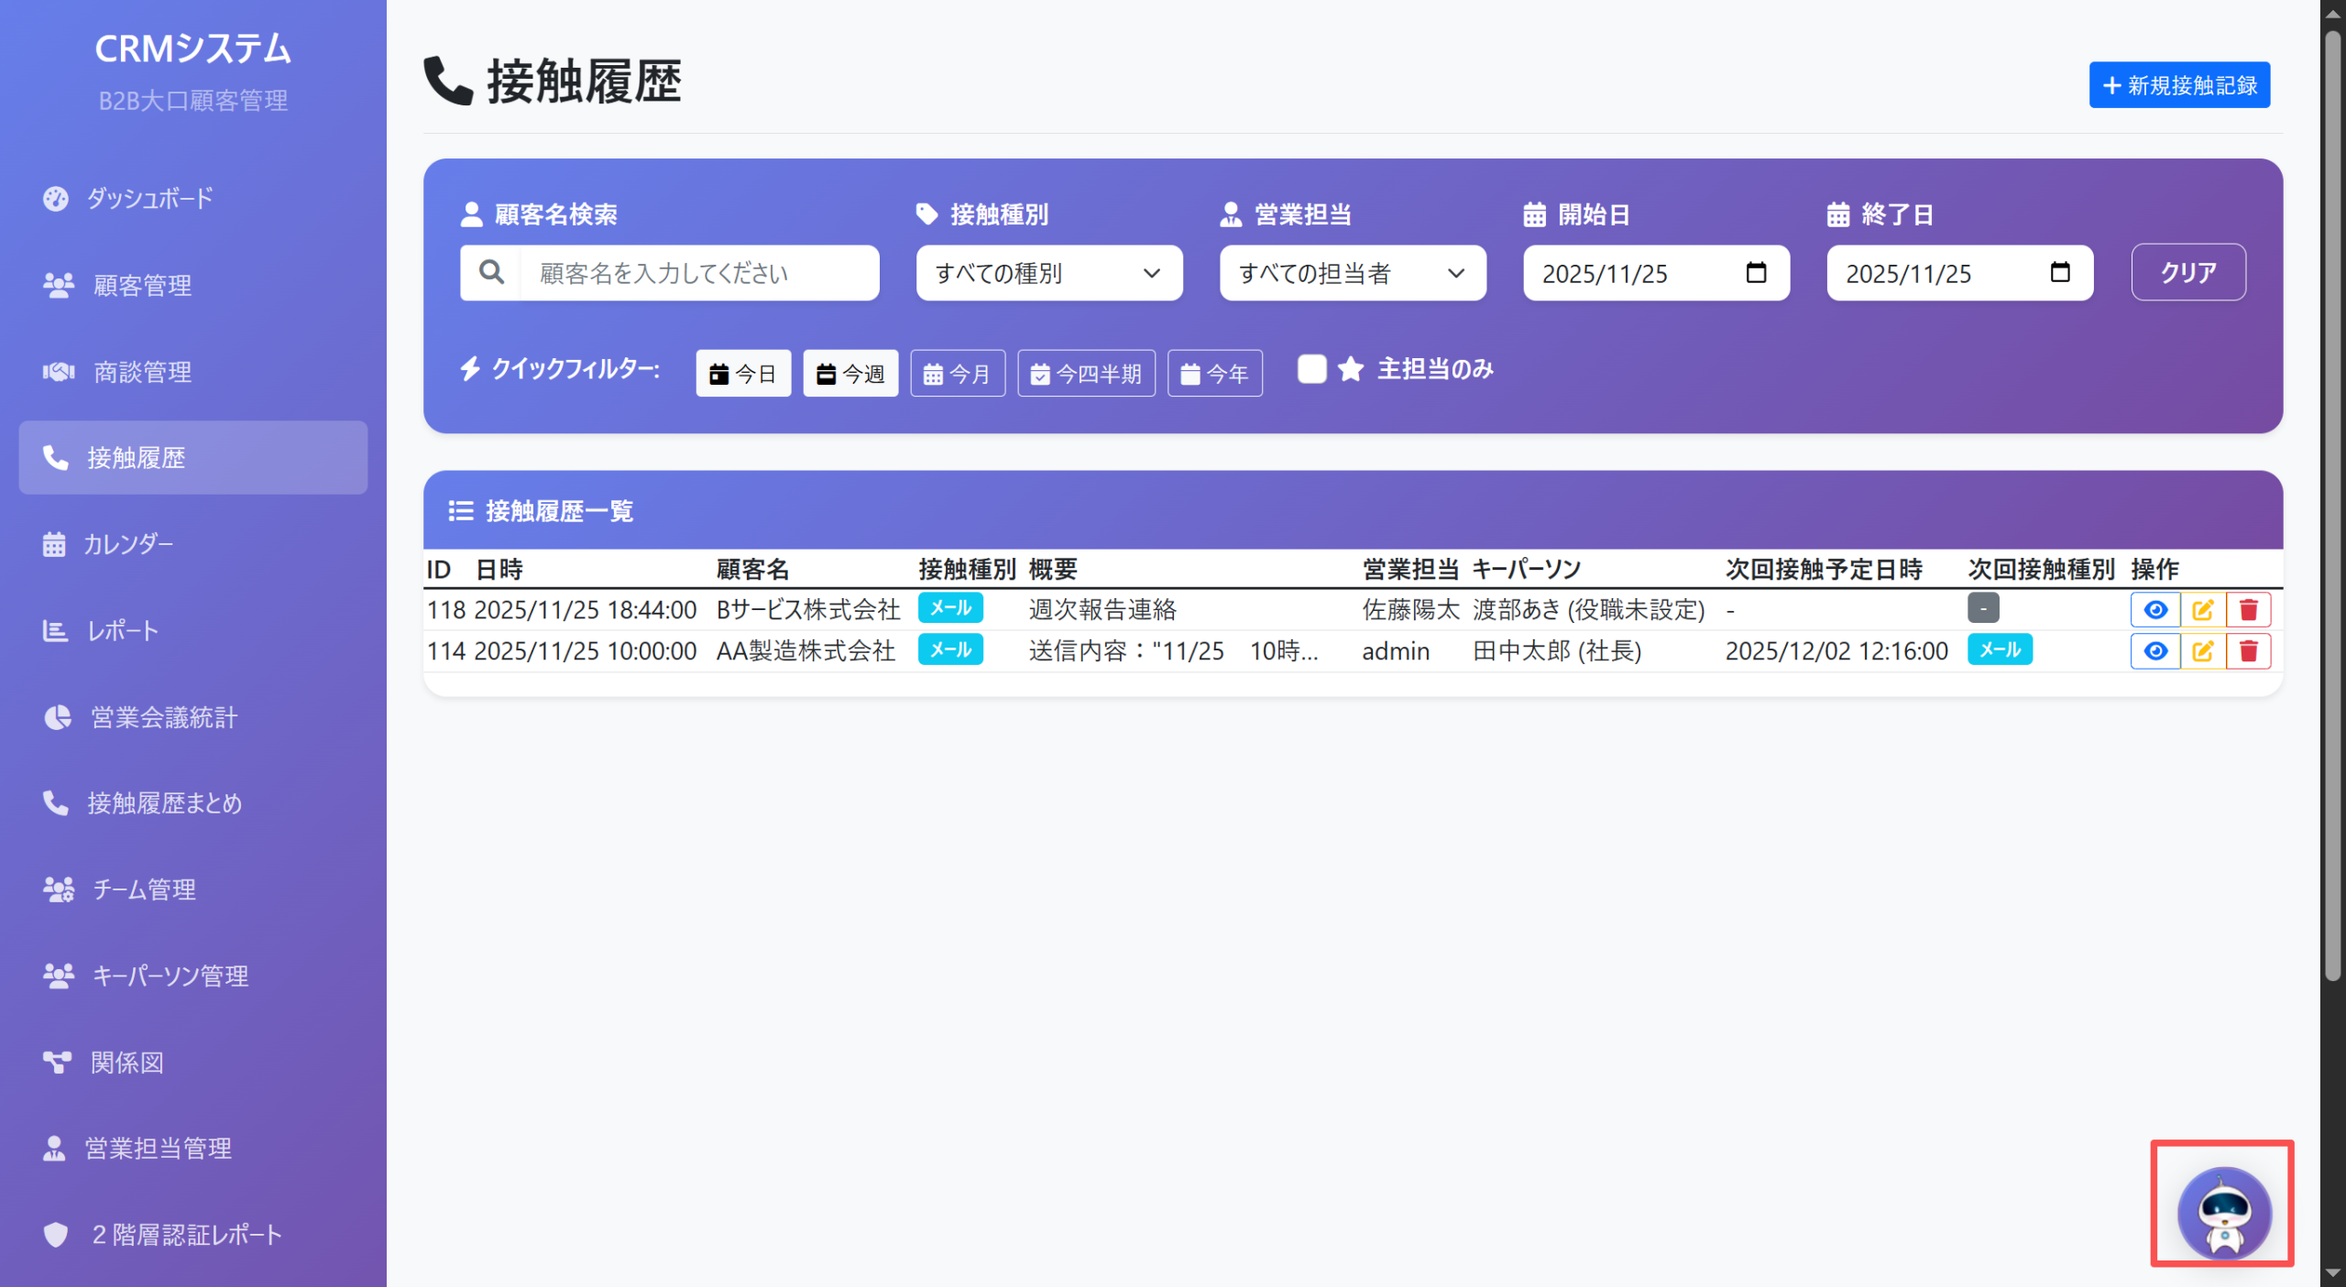Select the 今四半期 quick filter
The height and width of the screenshot is (1287, 2346).
1086,374
